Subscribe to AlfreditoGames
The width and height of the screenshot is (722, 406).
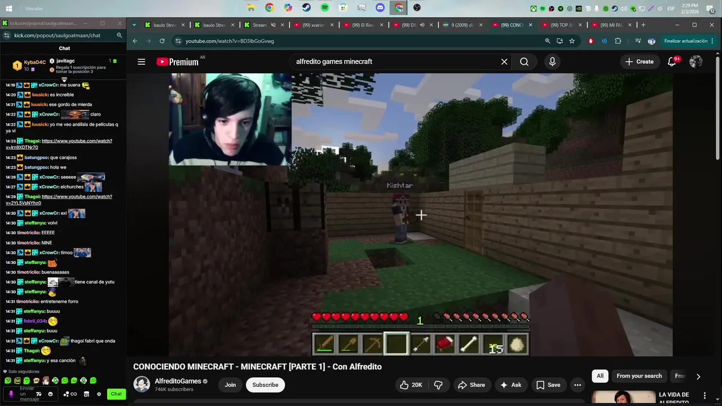pyautogui.click(x=265, y=385)
